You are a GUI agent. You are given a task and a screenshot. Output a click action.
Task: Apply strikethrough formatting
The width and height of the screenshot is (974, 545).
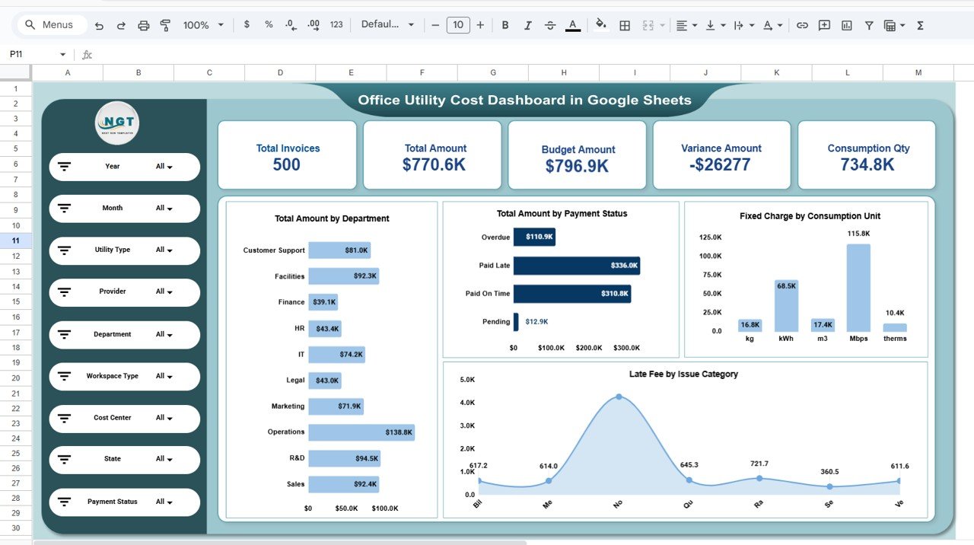[x=550, y=24]
